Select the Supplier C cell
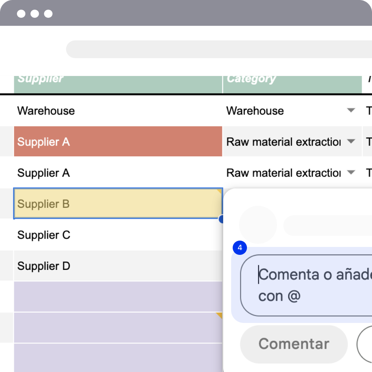Image resolution: width=372 pixels, height=372 pixels. (118, 235)
